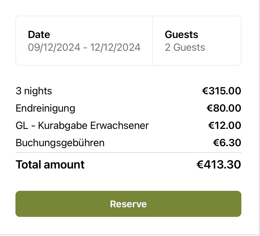Click the bold 'Guests' heading

point(181,35)
